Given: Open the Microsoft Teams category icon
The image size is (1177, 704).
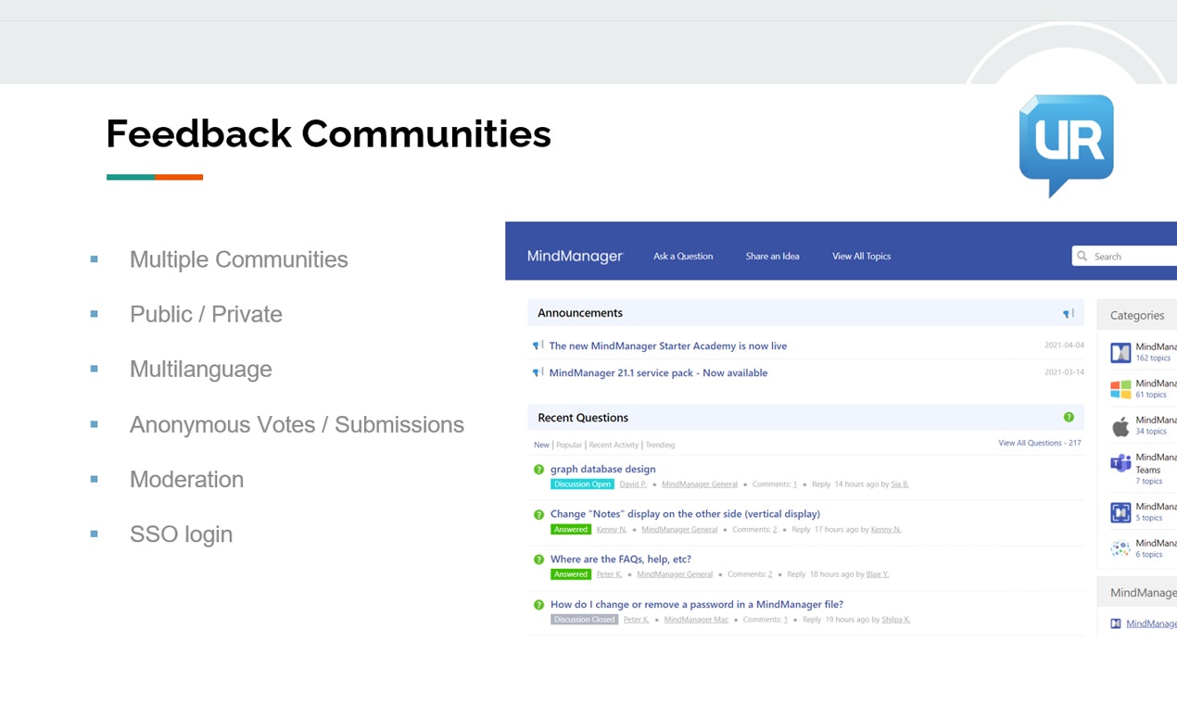Looking at the screenshot, I should click(x=1120, y=463).
